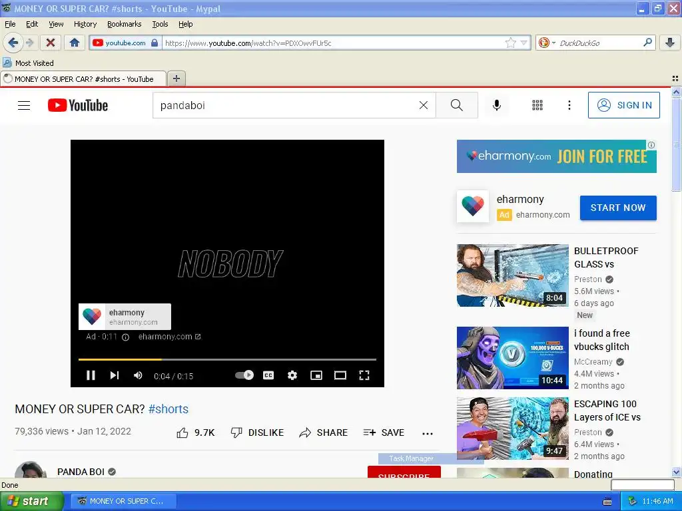Click the ad info icon on banner
This screenshot has width=682, height=511.
651,144
